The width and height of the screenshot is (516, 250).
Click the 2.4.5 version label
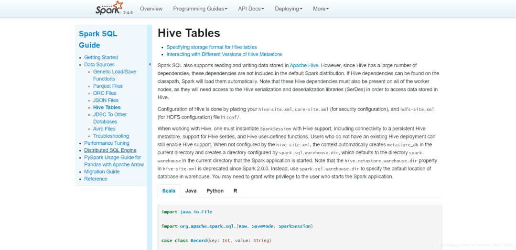[x=128, y=13]
